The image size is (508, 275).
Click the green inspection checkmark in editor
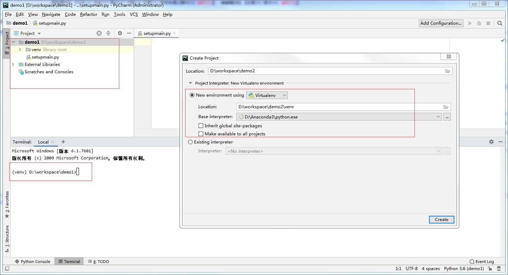[x=503, y=41]
